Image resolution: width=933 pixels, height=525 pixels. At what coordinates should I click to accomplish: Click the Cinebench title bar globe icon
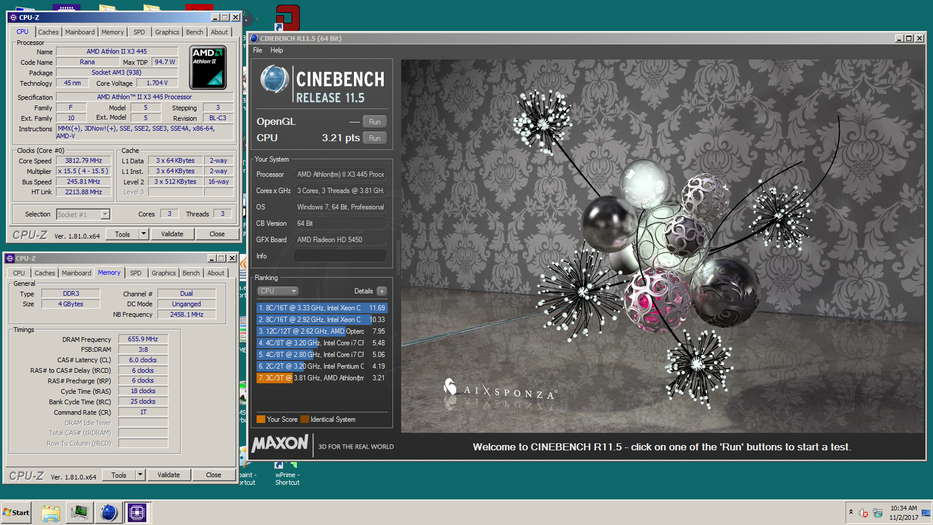coord(254,38)
